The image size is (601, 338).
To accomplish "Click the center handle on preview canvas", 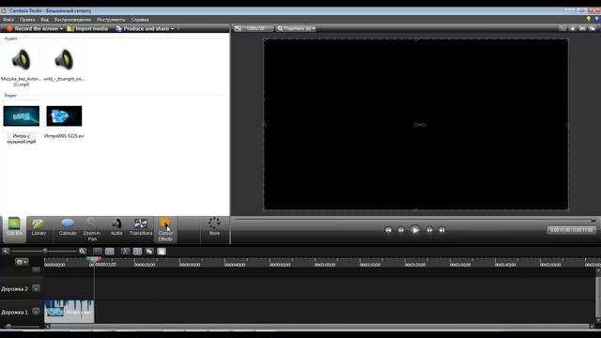I will tap(420, 125).
